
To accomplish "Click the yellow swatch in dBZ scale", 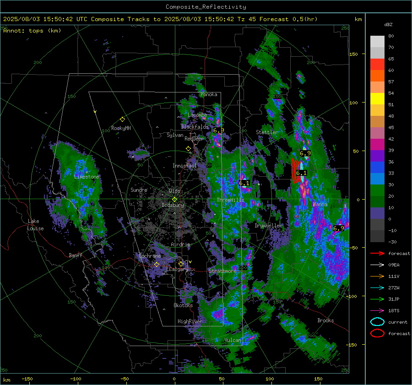I will 377,98.
